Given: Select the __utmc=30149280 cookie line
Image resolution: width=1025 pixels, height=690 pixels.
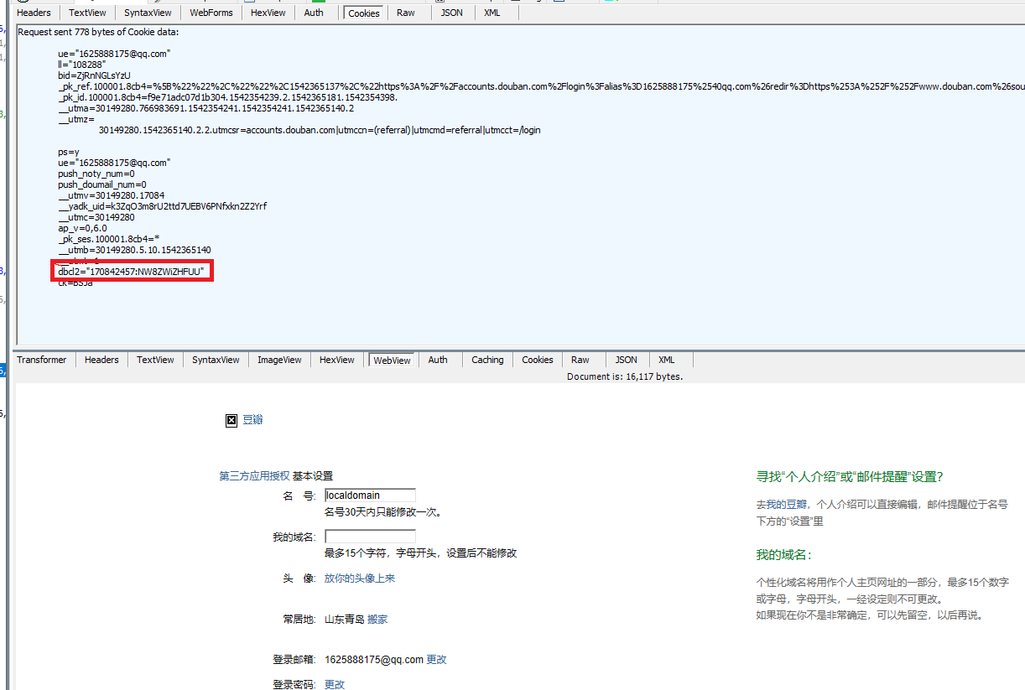Looking at the screenshot, I should 96,217.
